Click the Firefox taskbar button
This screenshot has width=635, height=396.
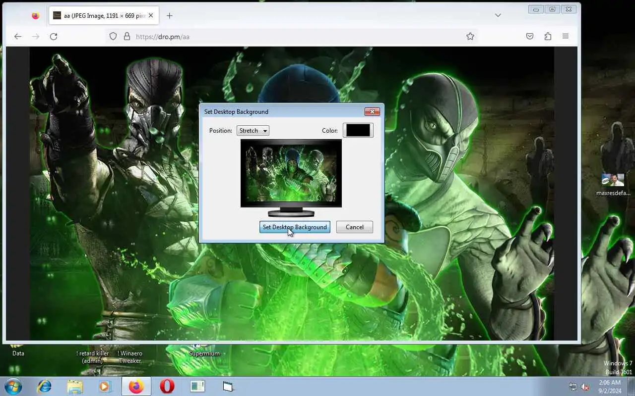point(136,386)
